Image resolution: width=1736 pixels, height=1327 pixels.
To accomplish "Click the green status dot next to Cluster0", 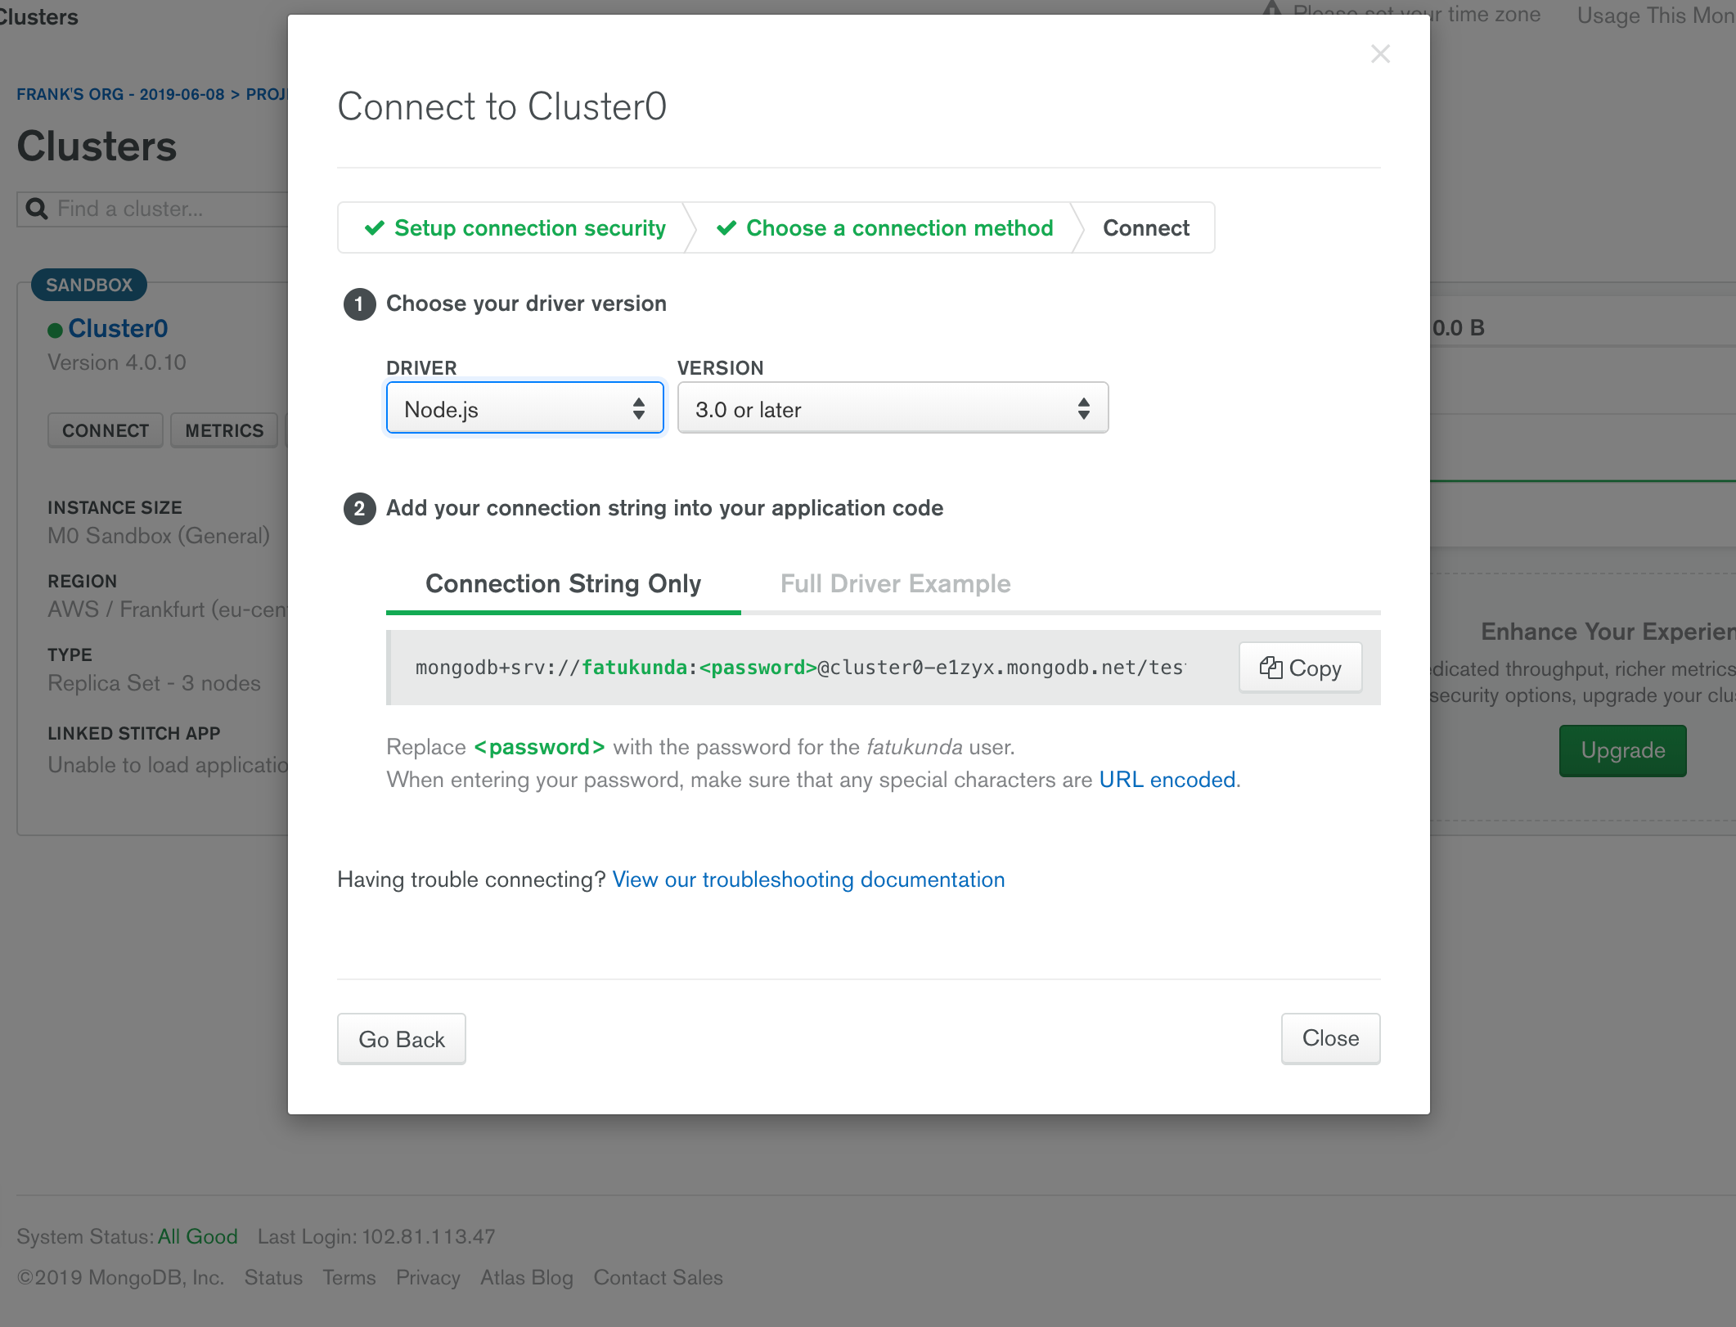I will [55, 330].
